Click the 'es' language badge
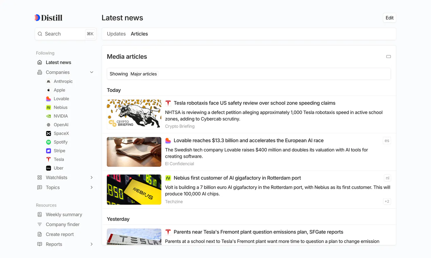This screenshot has height=258, width=431. (x=387, y=141)
